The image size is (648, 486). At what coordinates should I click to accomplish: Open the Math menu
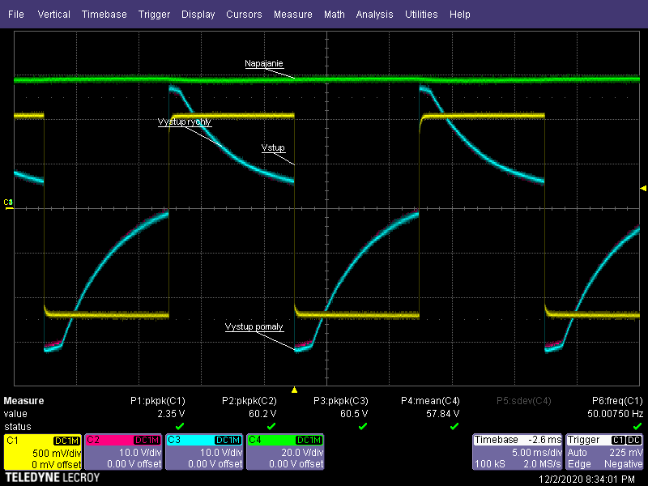click(335, 15)
